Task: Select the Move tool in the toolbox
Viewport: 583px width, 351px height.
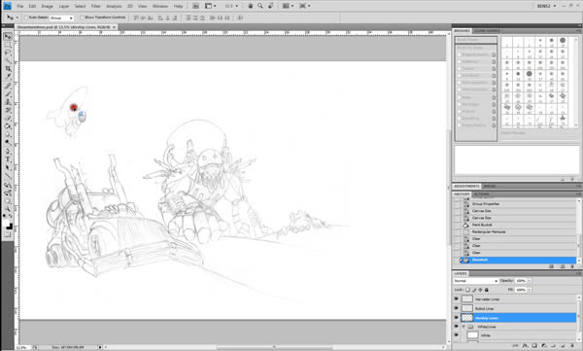Action: click(x=8, y=37)
